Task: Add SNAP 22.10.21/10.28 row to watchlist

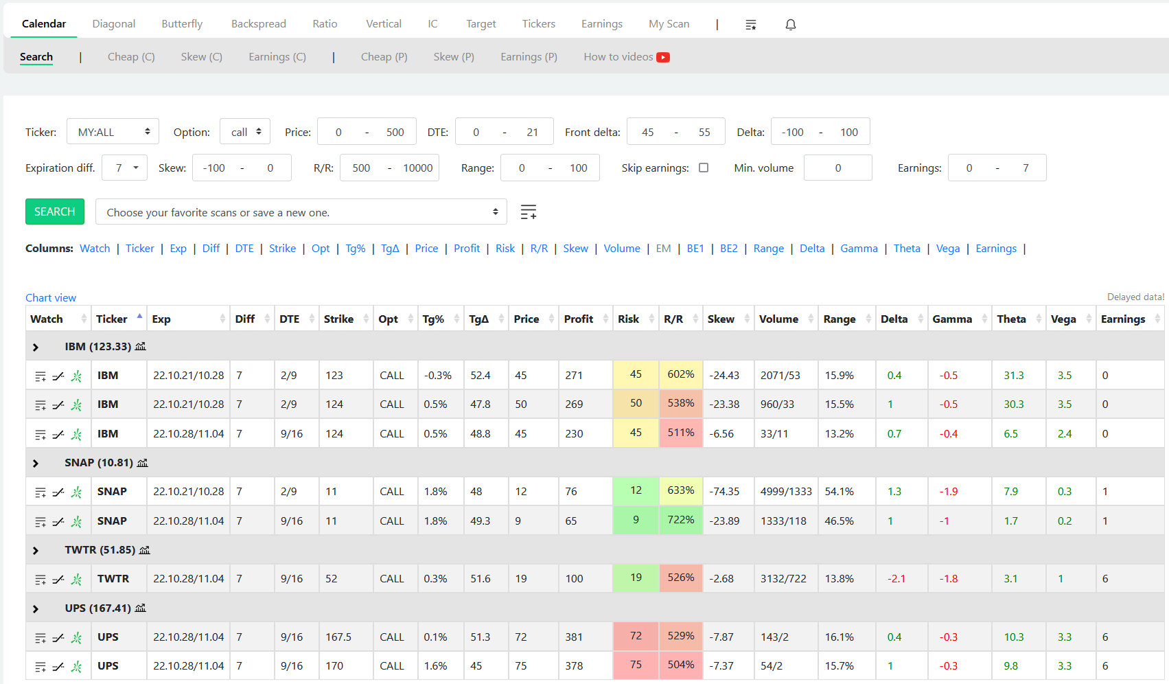Action: click(x=40, y=492)
